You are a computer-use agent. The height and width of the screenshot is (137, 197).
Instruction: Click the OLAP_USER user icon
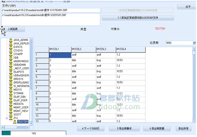click(x=11, y=100)
